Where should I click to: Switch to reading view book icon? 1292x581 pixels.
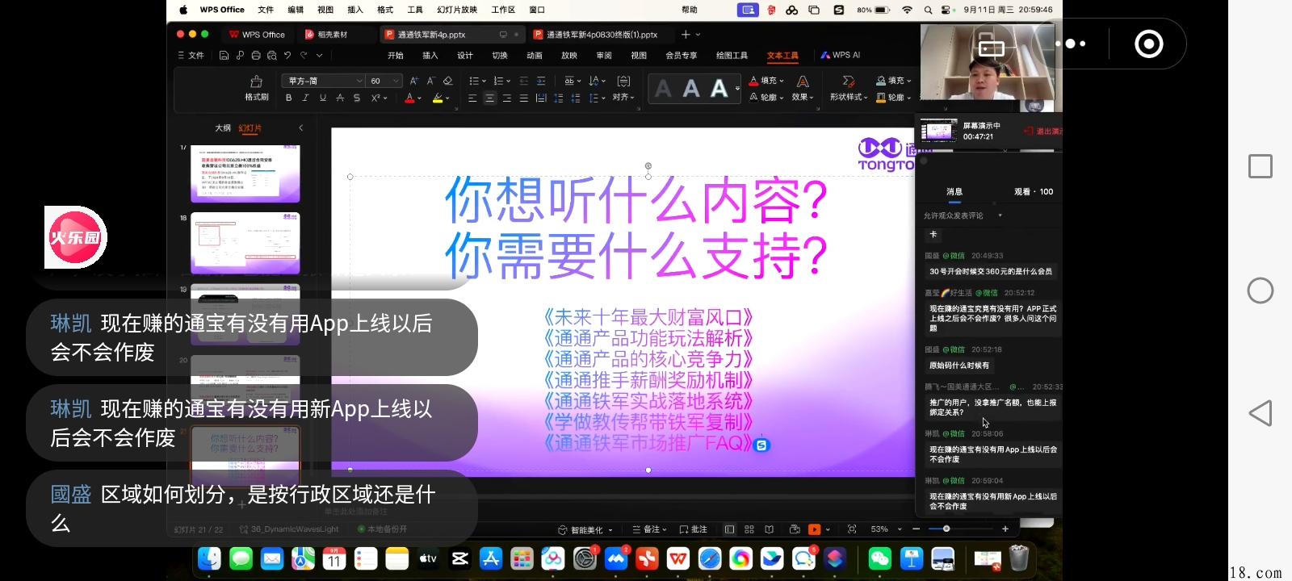click(x=769, y=529)
